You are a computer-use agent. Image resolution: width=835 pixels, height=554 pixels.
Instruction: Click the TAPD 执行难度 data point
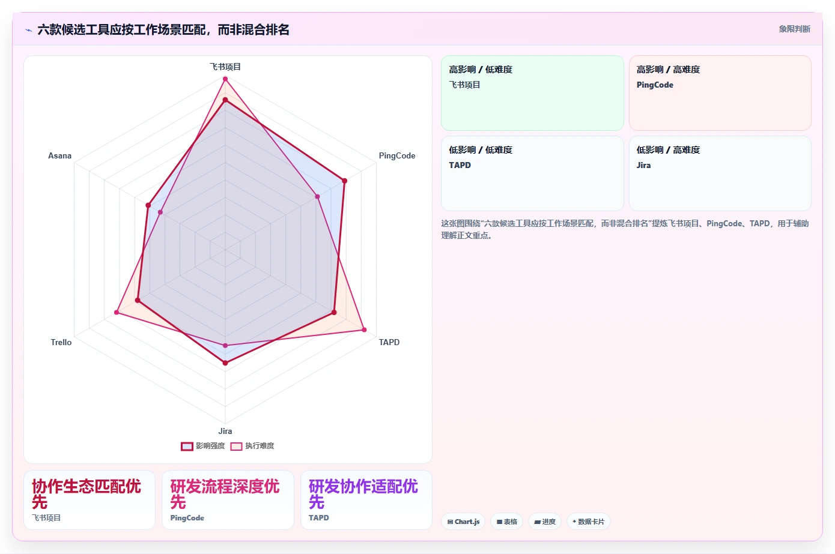[364, 330]
